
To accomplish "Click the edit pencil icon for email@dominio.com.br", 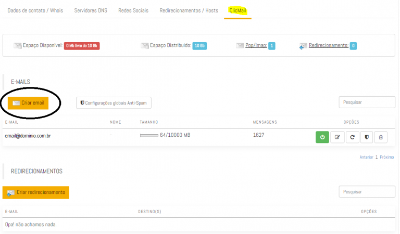I will coord(337,137).
